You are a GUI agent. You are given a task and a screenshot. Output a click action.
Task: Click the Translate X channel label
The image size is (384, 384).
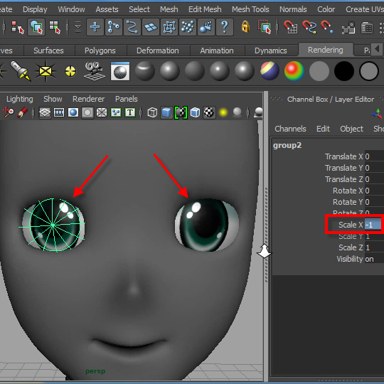pos(344,156)
